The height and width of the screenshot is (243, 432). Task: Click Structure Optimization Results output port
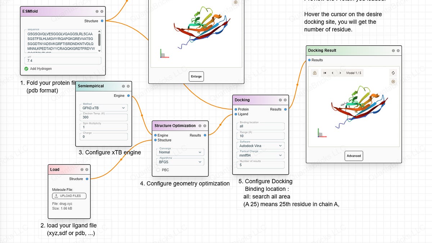pos(205,135)
